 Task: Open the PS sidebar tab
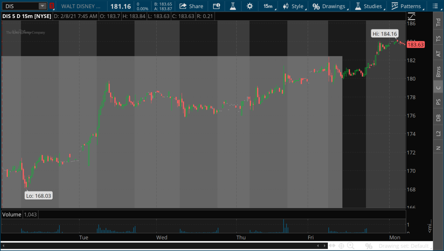pyautogui.click(x=438, y=102)
